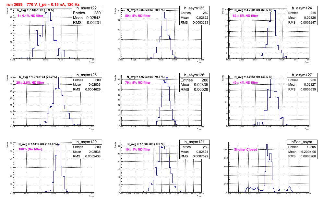Click RMS 0.0007522 in h_asym121 stats
The height and width of the screenshot is (201, 323).
(194, 156)
